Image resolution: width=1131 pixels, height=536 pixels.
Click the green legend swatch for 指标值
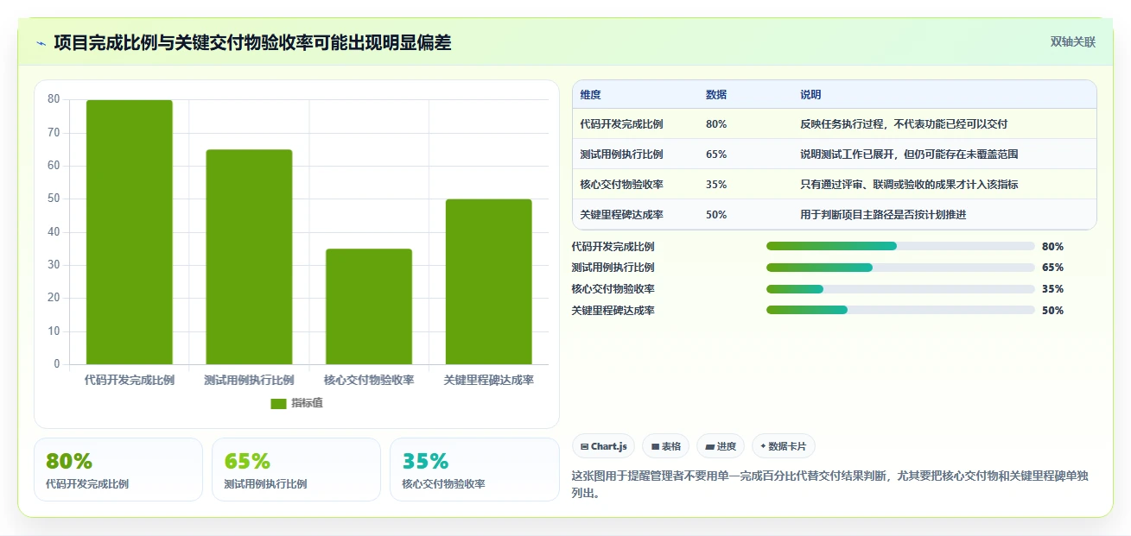[278, 404]
